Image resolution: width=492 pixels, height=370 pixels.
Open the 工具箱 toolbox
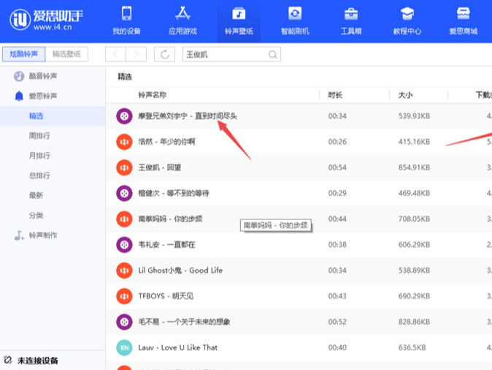click(351, 20)
